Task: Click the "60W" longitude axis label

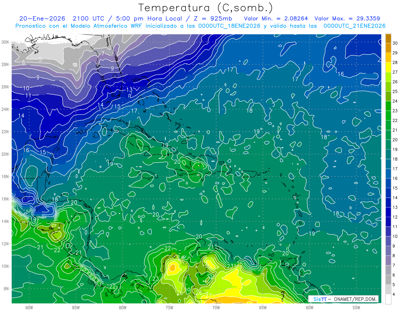Action: (x=310, y=308)
